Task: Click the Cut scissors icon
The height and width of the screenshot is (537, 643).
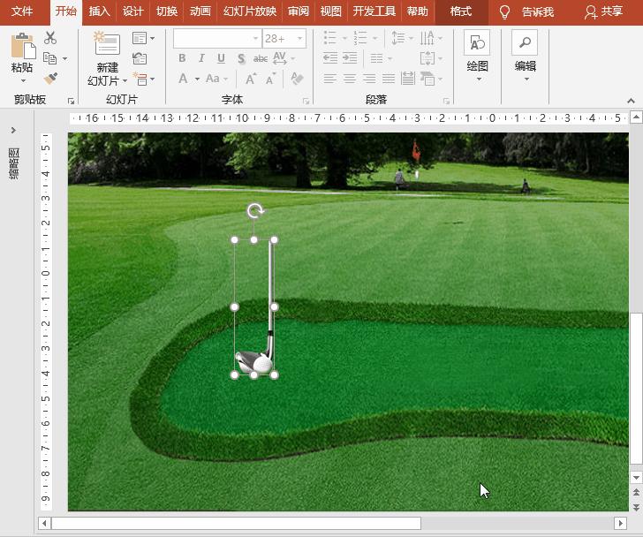Action: 50,38
